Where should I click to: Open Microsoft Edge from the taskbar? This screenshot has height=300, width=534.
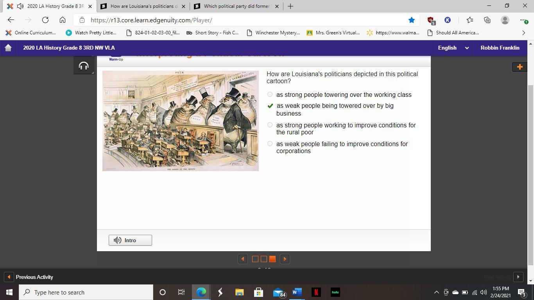pos(201,292)
